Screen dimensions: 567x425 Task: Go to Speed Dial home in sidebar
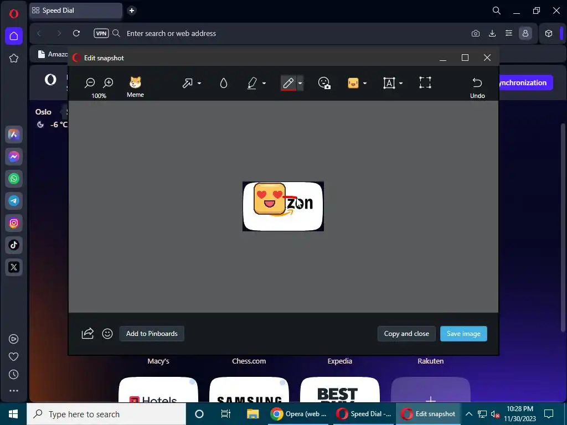(14, 36)
